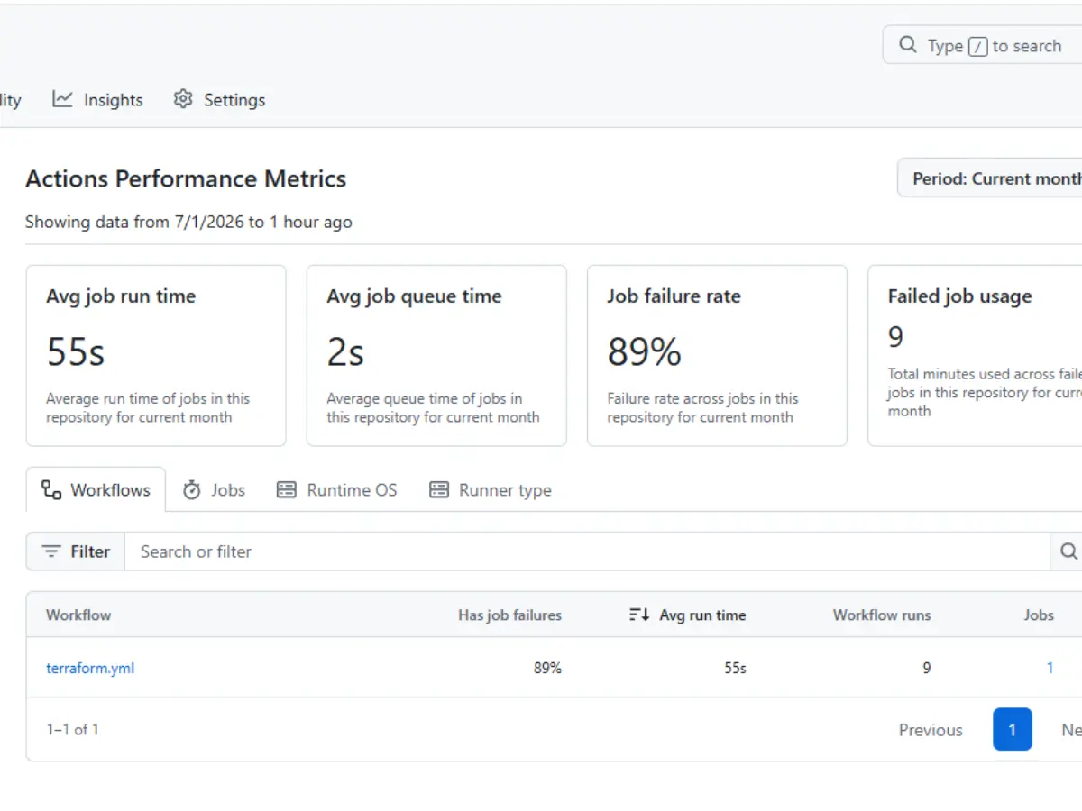Click the 89% cell in terraform.yml row
Viewport: 1082px width, 811px height.
(x=547, y=668)
